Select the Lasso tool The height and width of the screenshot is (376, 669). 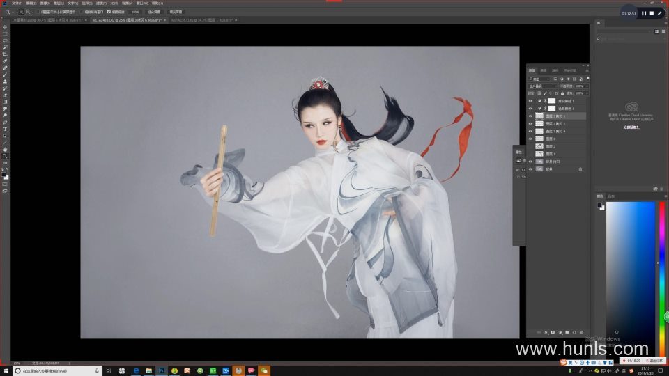(5, 41)
